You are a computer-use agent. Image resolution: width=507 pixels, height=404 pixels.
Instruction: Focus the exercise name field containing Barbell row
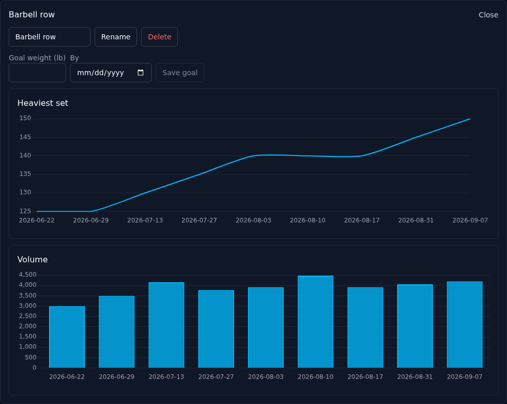coord(50,37)
